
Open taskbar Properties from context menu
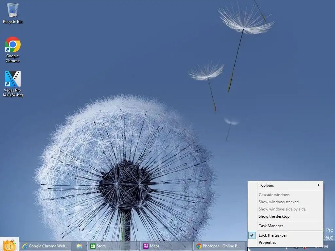(x=285, y=243)
